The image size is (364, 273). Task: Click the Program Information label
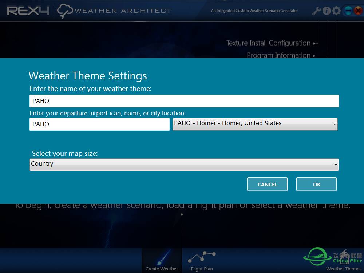[278, 55]
